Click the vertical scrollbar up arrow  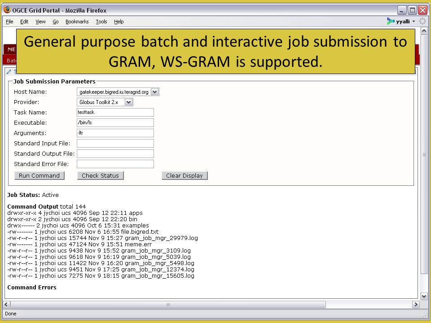(x=424, y=31)
